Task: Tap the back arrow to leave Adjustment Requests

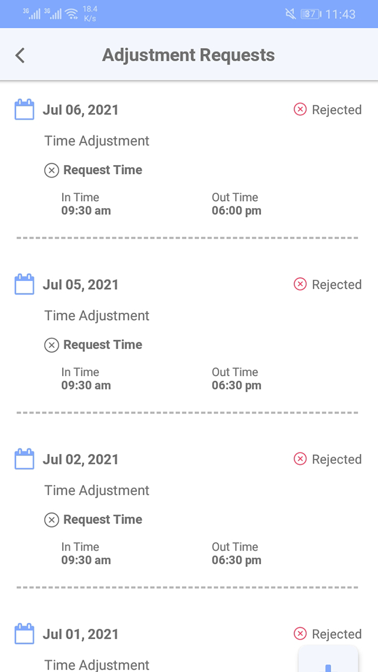Action: [x=19, y=54]
